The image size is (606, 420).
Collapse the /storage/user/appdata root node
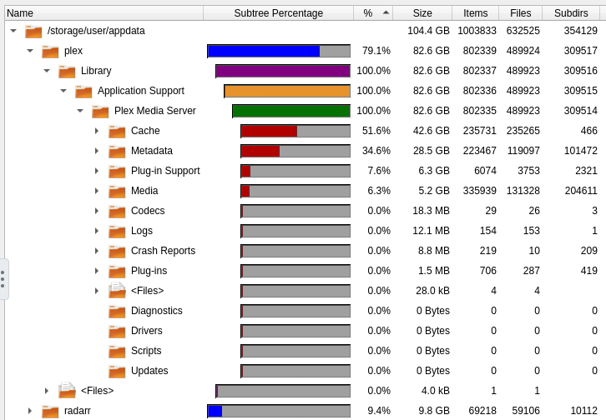point(13,31)
